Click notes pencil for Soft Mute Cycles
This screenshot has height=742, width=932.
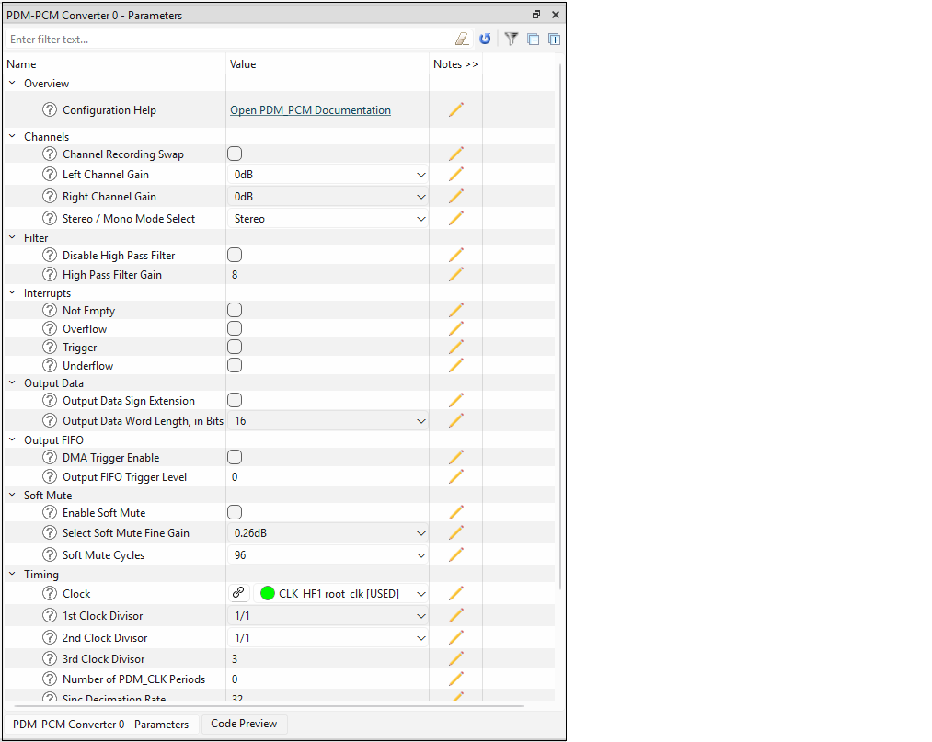456,555
